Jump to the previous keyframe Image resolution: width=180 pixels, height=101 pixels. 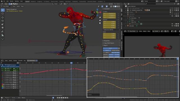[59, 98]
